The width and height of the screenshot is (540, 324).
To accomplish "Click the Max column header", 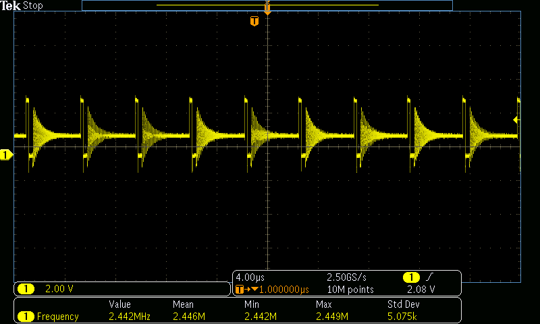I will click(324, 304).
